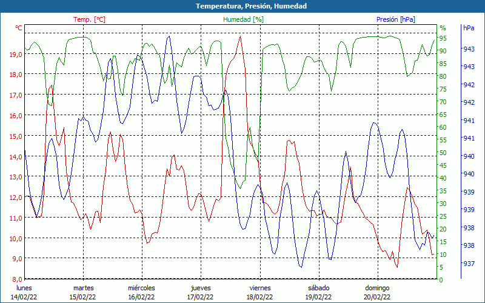Click the '19/02/22' date label
The width and height of the screenshot is (485, 303).
point(318,297)
